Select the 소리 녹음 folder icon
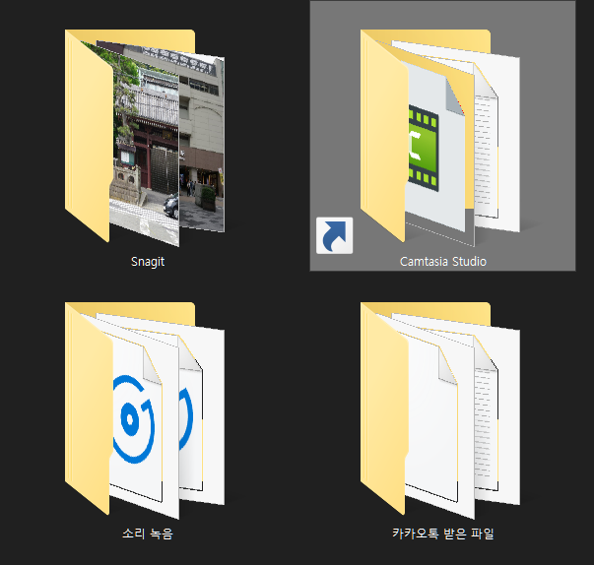The height and width of the screenshot is (565, 594). [145, 410]
